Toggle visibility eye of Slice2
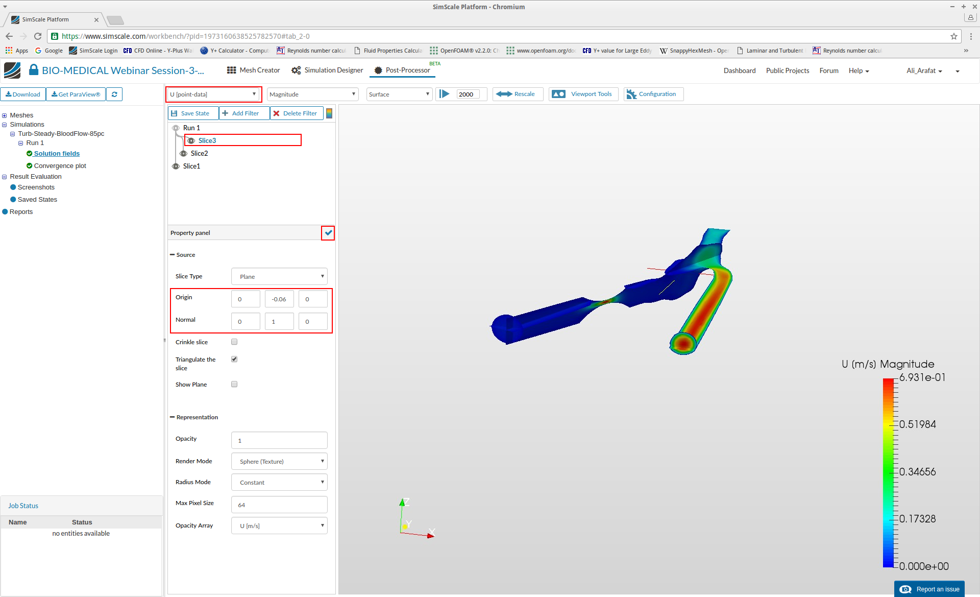Screen dimensions: 980x597 [183, 153]
